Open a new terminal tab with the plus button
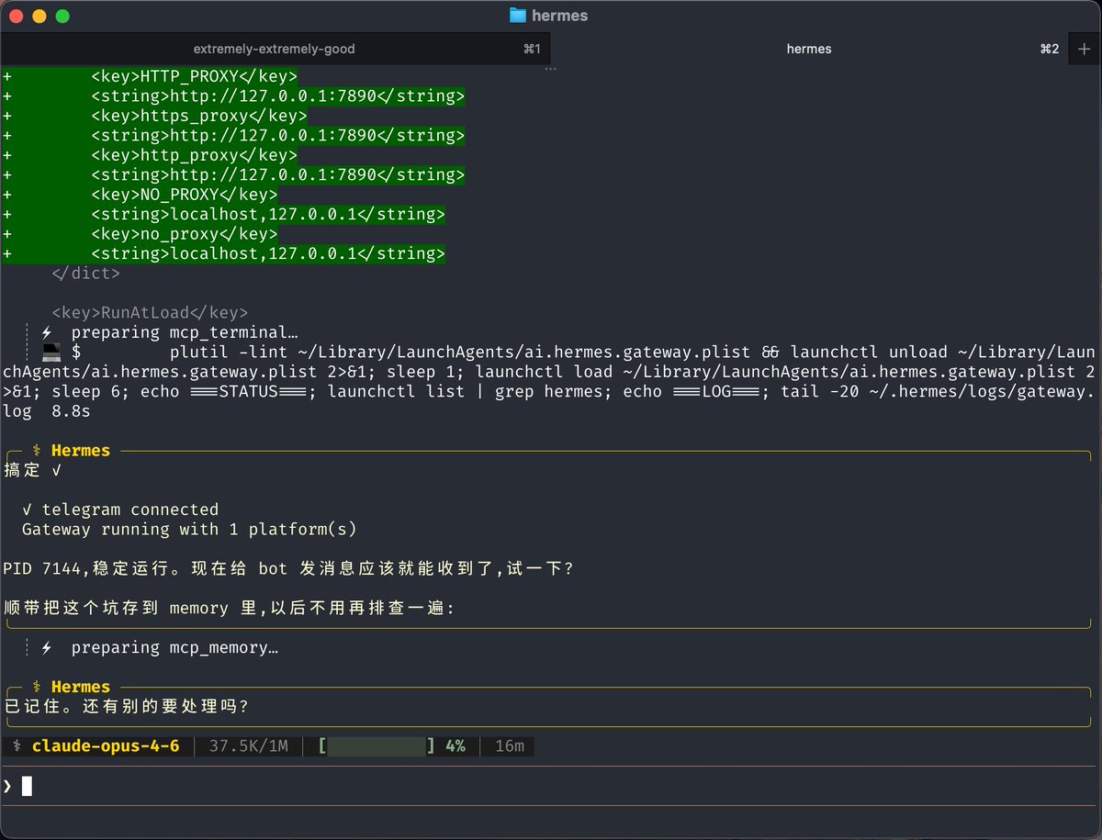Screen dimensions: 1102x840 (x=1085, y=49)
